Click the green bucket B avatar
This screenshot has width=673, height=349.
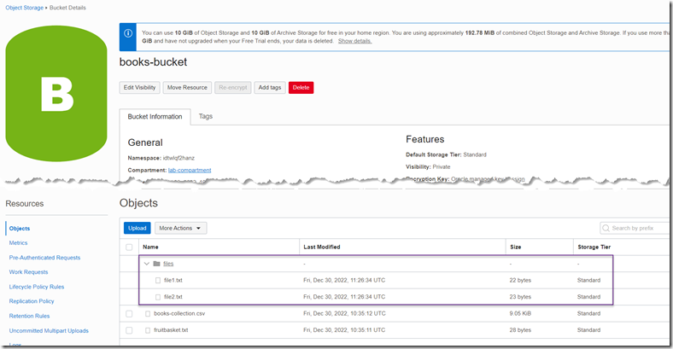coord(56,87)
